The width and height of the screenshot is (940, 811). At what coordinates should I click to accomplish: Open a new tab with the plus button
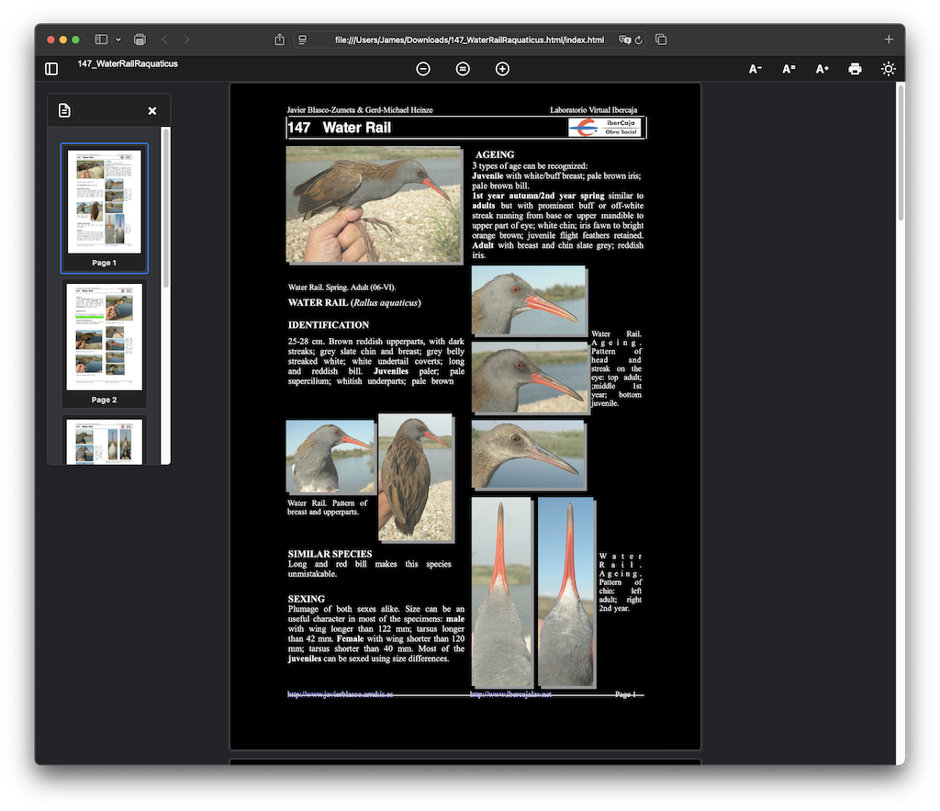(889, 39)
